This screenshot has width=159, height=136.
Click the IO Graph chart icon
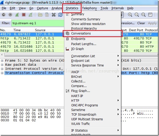pos(67,49)
